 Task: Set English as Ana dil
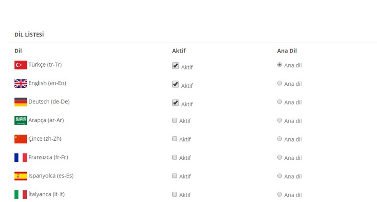point(279,83)
